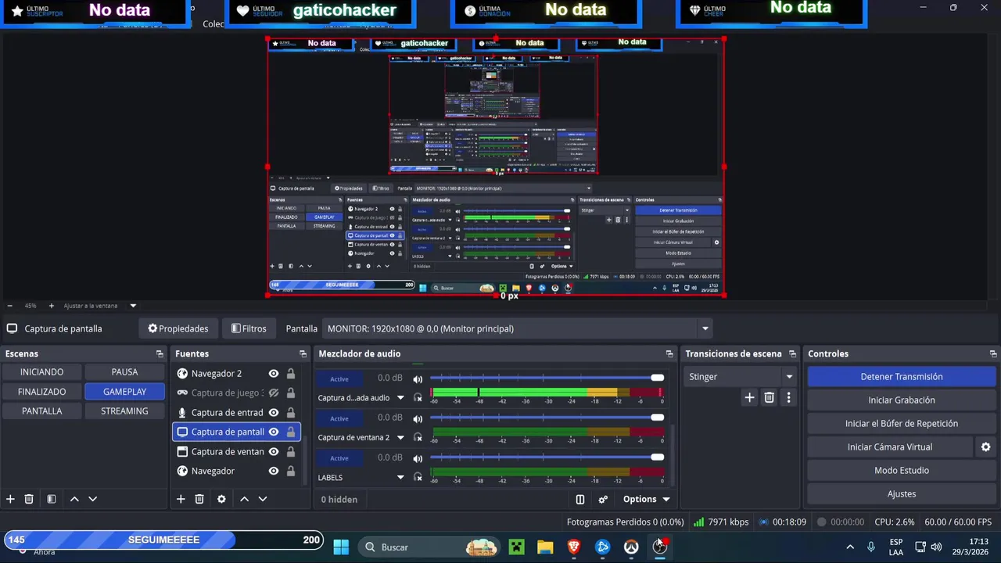Undock the Controles panel
Image resolution: width=1001 pixels, height=563 pixels.
pyautogui.click(x=993, y=354)
